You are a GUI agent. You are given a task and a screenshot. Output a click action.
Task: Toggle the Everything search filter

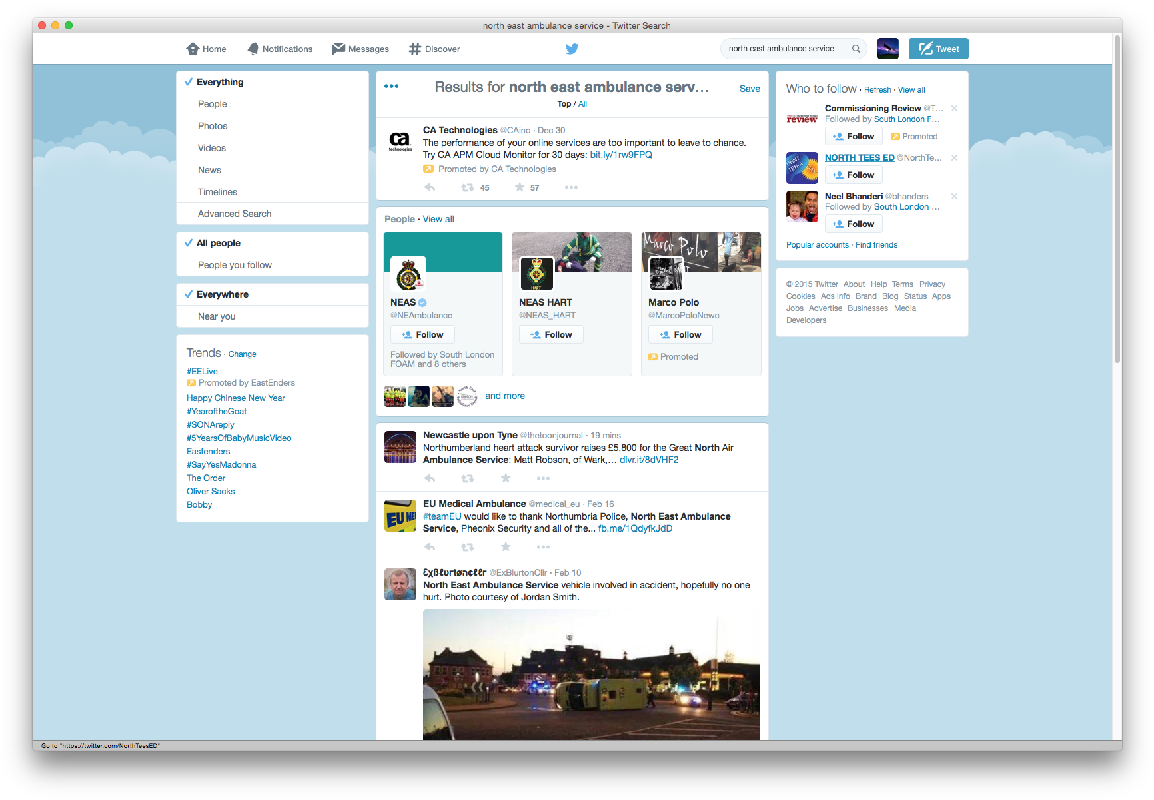220,81
